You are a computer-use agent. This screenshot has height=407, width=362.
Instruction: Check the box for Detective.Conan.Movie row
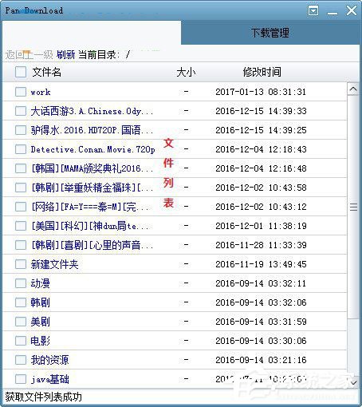21,149
